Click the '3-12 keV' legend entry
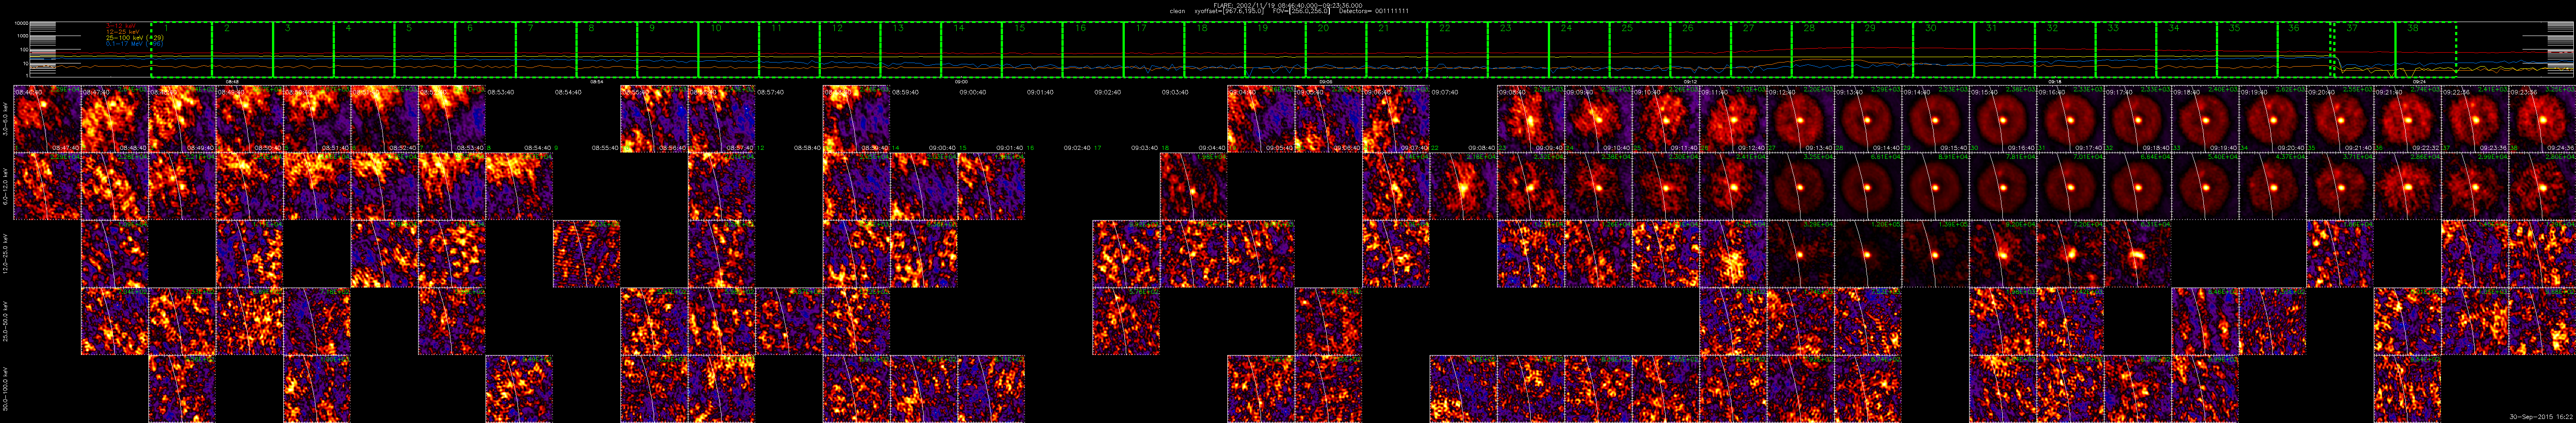 click(x=121, y=25)
